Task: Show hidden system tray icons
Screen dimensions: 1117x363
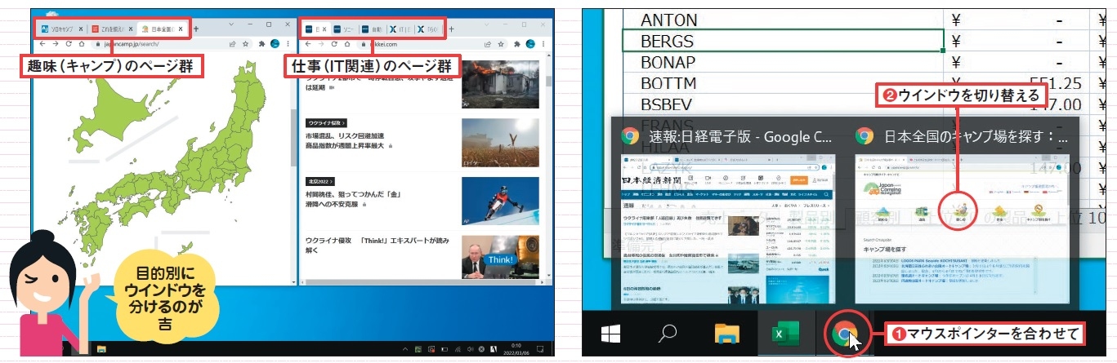Action: [405, 348]
